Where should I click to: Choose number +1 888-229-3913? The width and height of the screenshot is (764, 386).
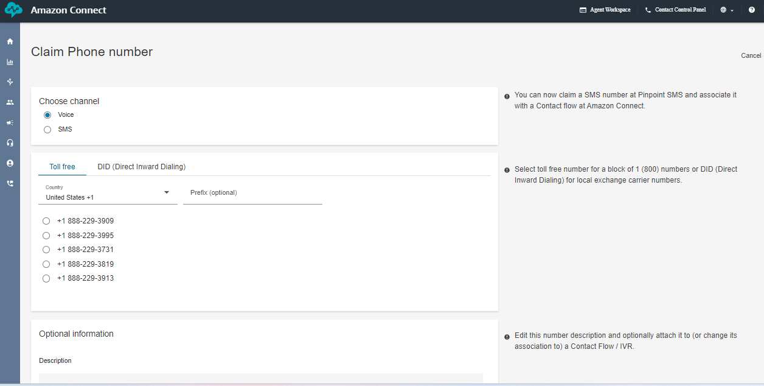(46, 278)
